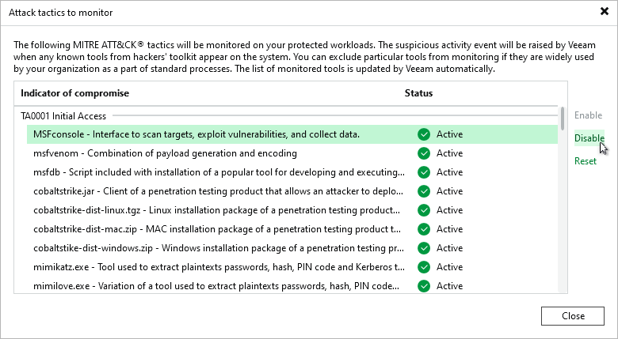Click the Active status icon beside msfvenom
The image size is (618, 339).
[x=424, y=153]
